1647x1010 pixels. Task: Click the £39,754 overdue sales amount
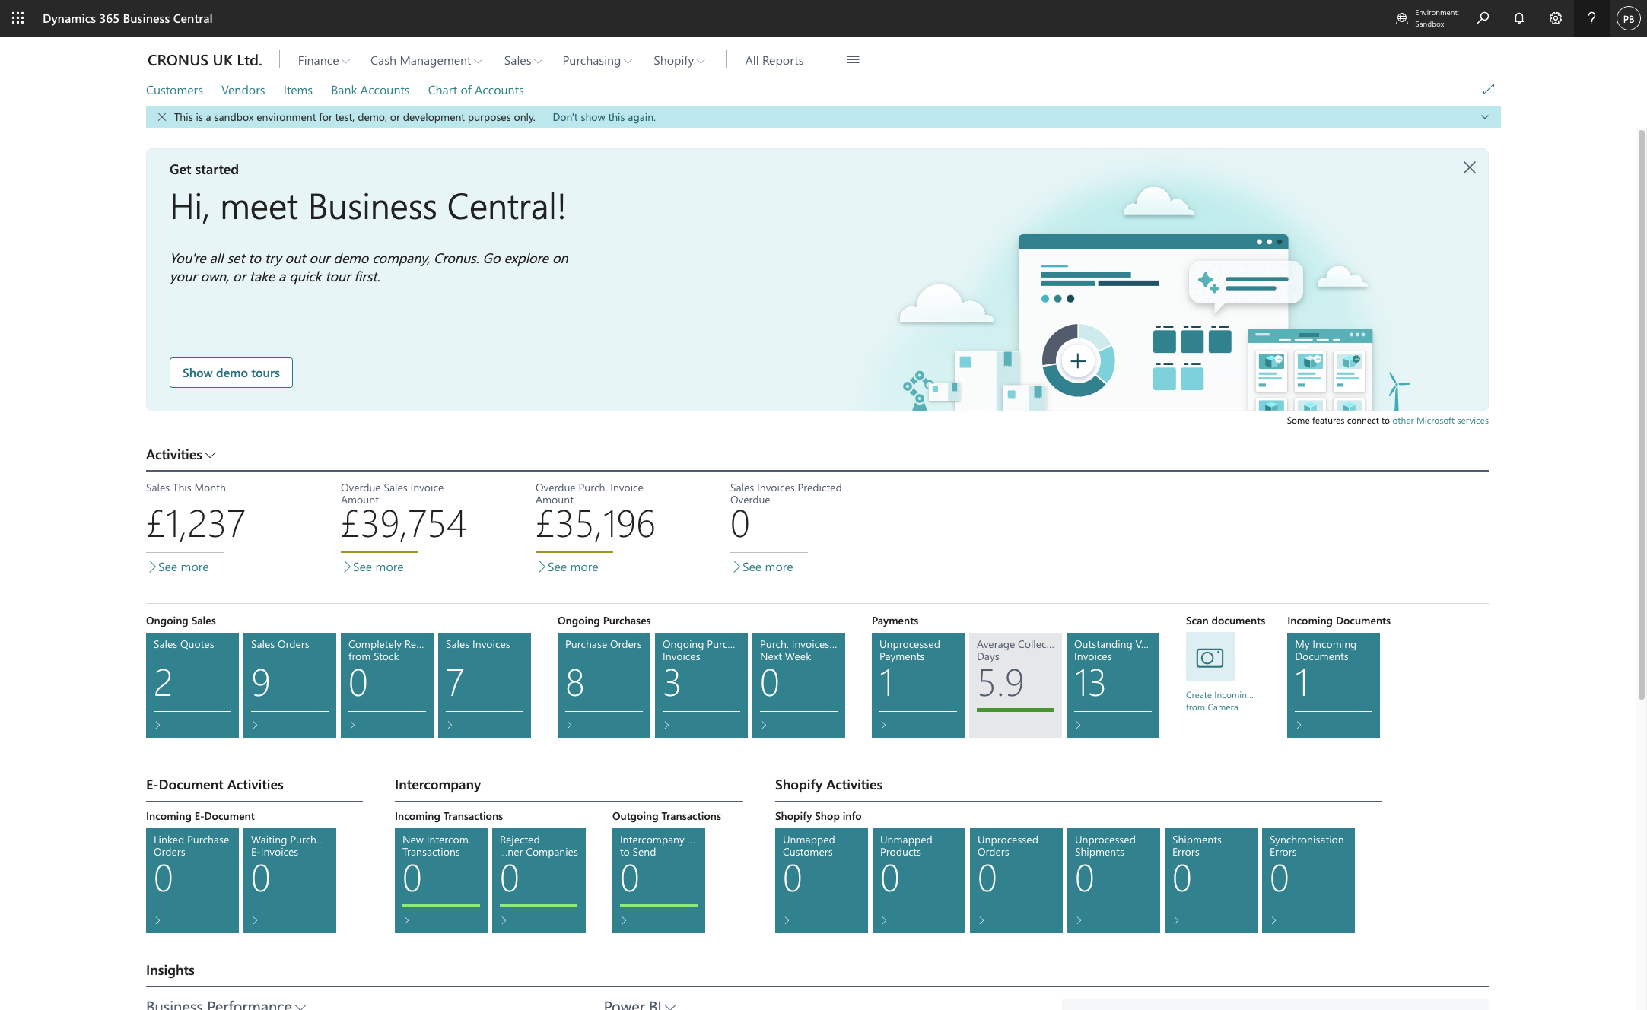(x=403, y=525)
